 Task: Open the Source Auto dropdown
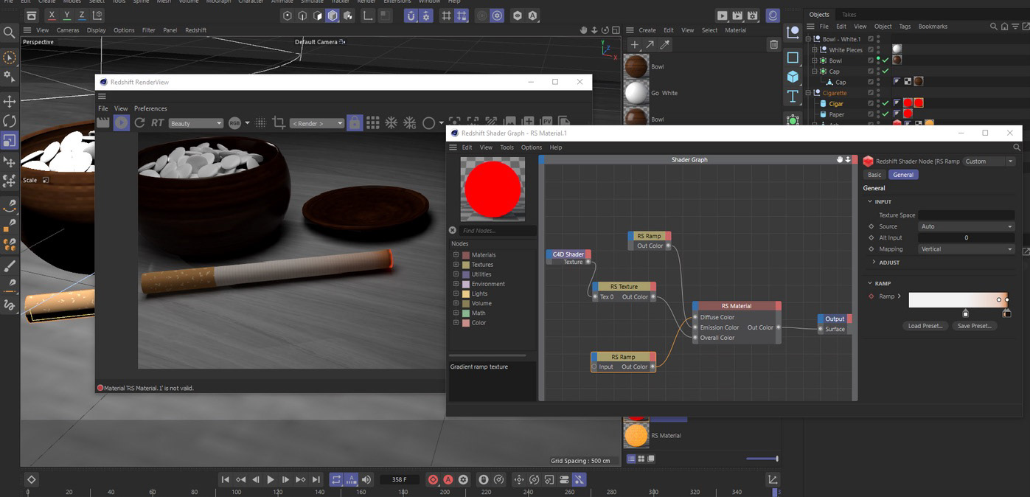pos(966,226)
